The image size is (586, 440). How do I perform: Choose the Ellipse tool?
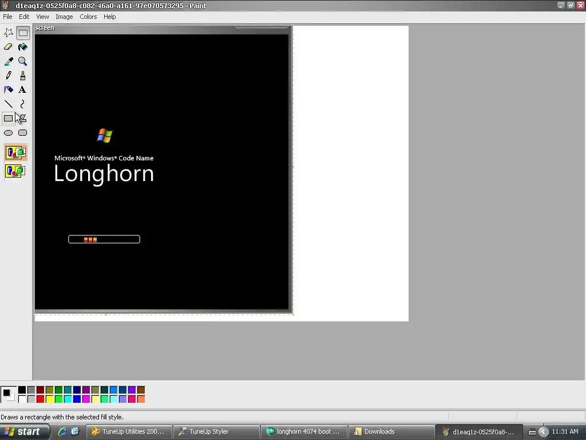pos(8,133)
